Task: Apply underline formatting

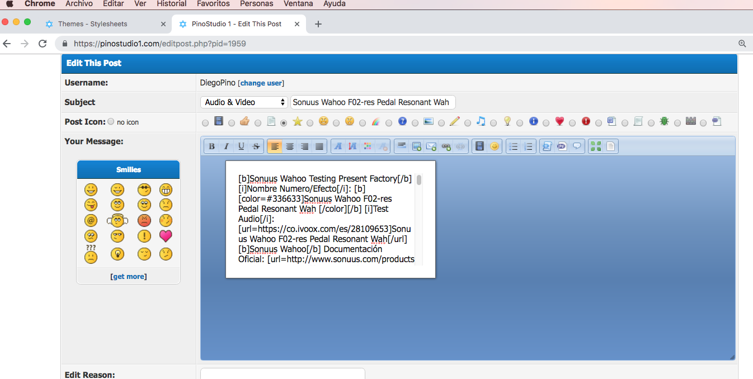Action: (241, 146)
